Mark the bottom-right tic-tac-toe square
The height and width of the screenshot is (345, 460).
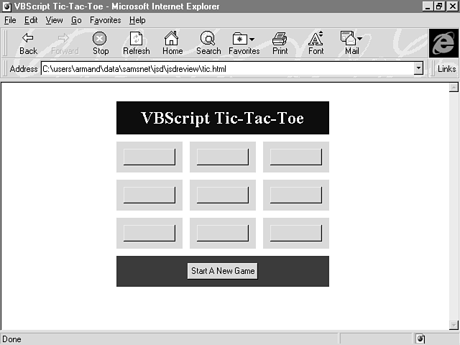coord(295,233)
